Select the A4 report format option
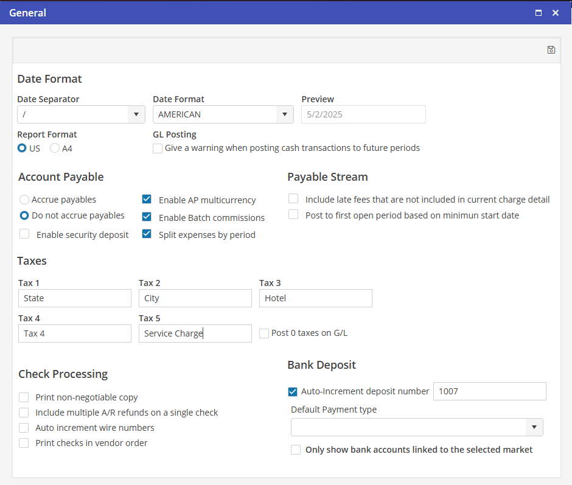 55,148
